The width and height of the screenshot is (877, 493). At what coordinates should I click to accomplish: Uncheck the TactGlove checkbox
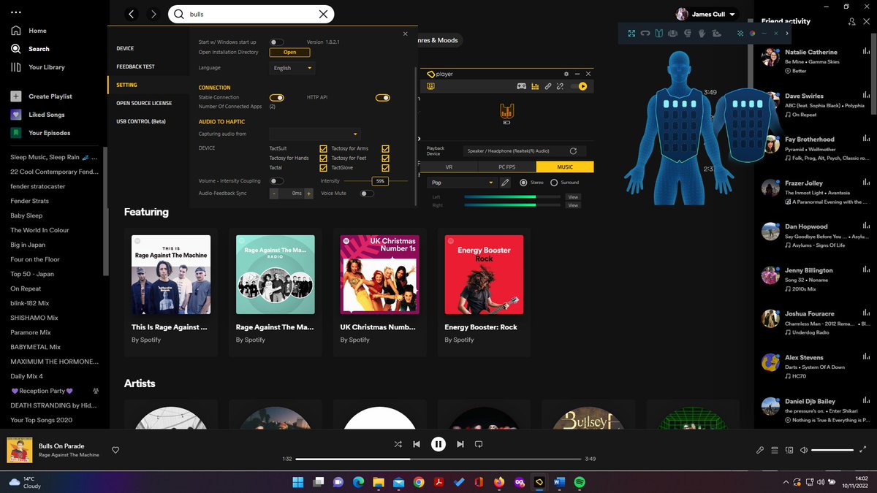[385, 167]
